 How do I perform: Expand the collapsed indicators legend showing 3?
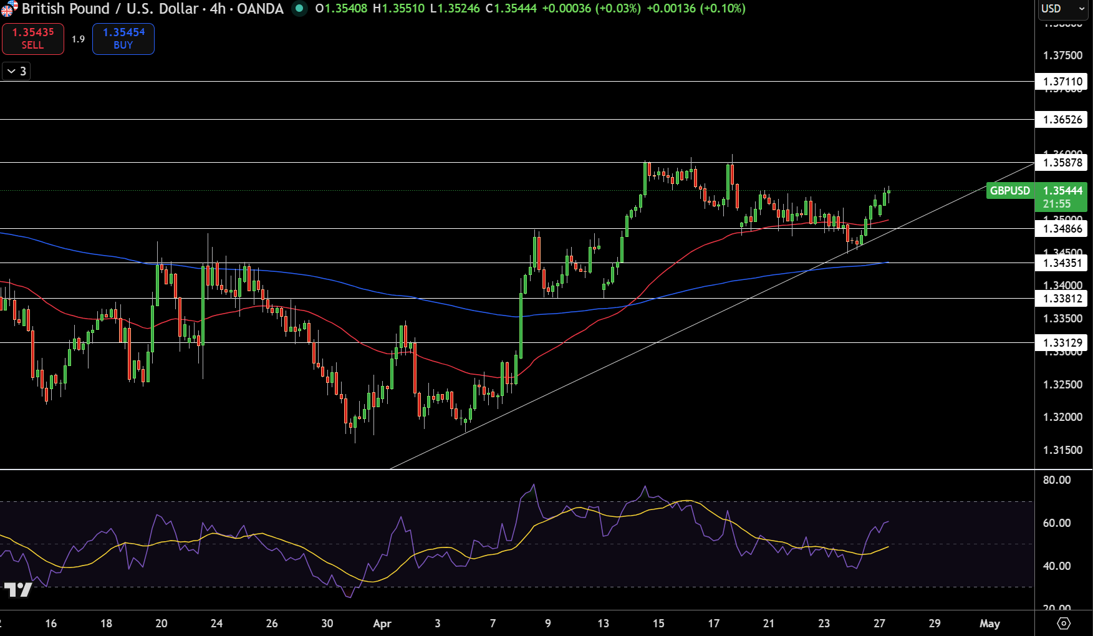pos(16,71)
